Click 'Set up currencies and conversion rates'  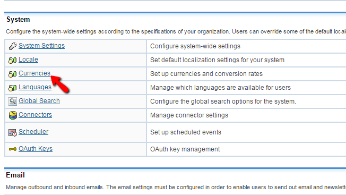point(206,74)
